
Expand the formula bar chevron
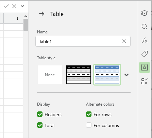click(x=22, y=6)
